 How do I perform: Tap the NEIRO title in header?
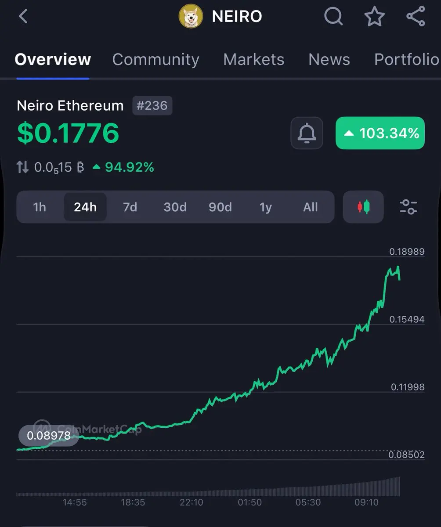pos(237,17)
